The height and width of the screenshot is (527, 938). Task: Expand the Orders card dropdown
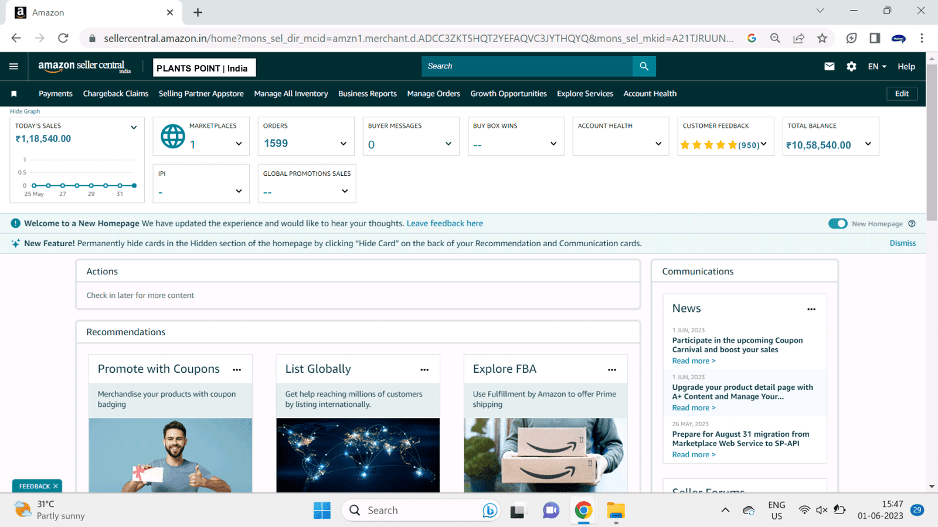click(344, 144)
